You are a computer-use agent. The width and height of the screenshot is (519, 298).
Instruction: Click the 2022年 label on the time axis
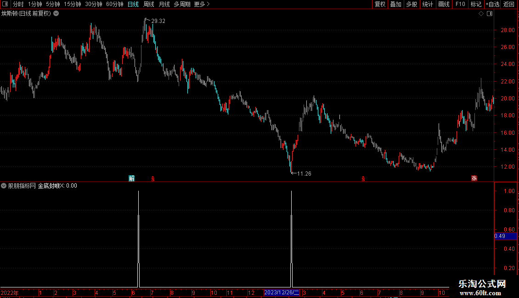pos(10,292)
